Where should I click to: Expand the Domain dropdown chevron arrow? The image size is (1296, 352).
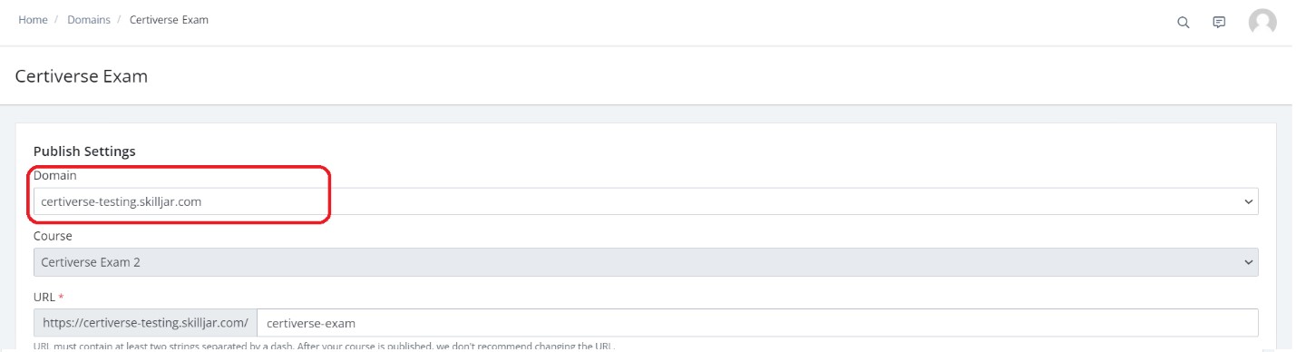tap(1248, 201)
